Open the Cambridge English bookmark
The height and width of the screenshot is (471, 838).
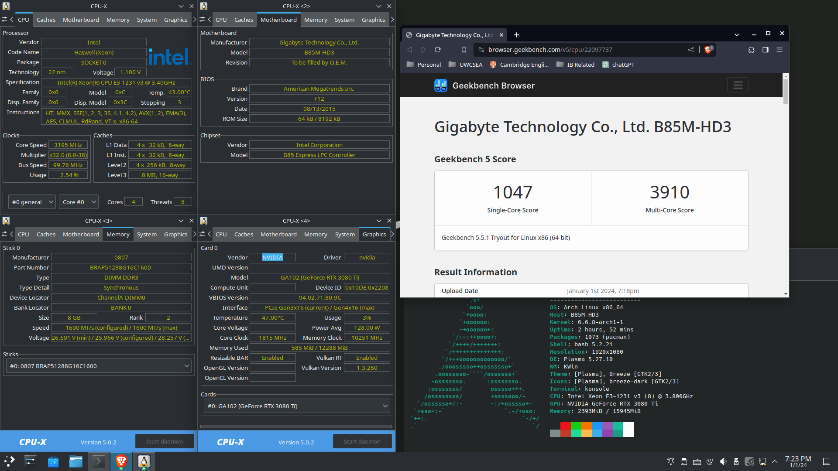pyautogui.click(x=519, y=65)
